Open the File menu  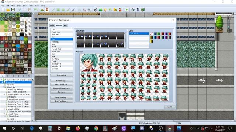(3, 5)
